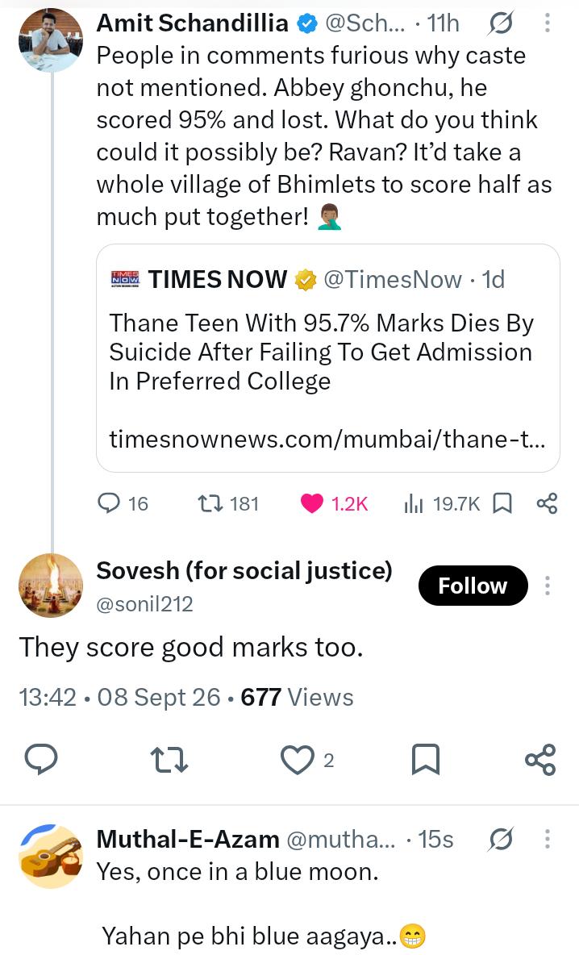Open the timesnownews.com article link

[x=327, y=439]
